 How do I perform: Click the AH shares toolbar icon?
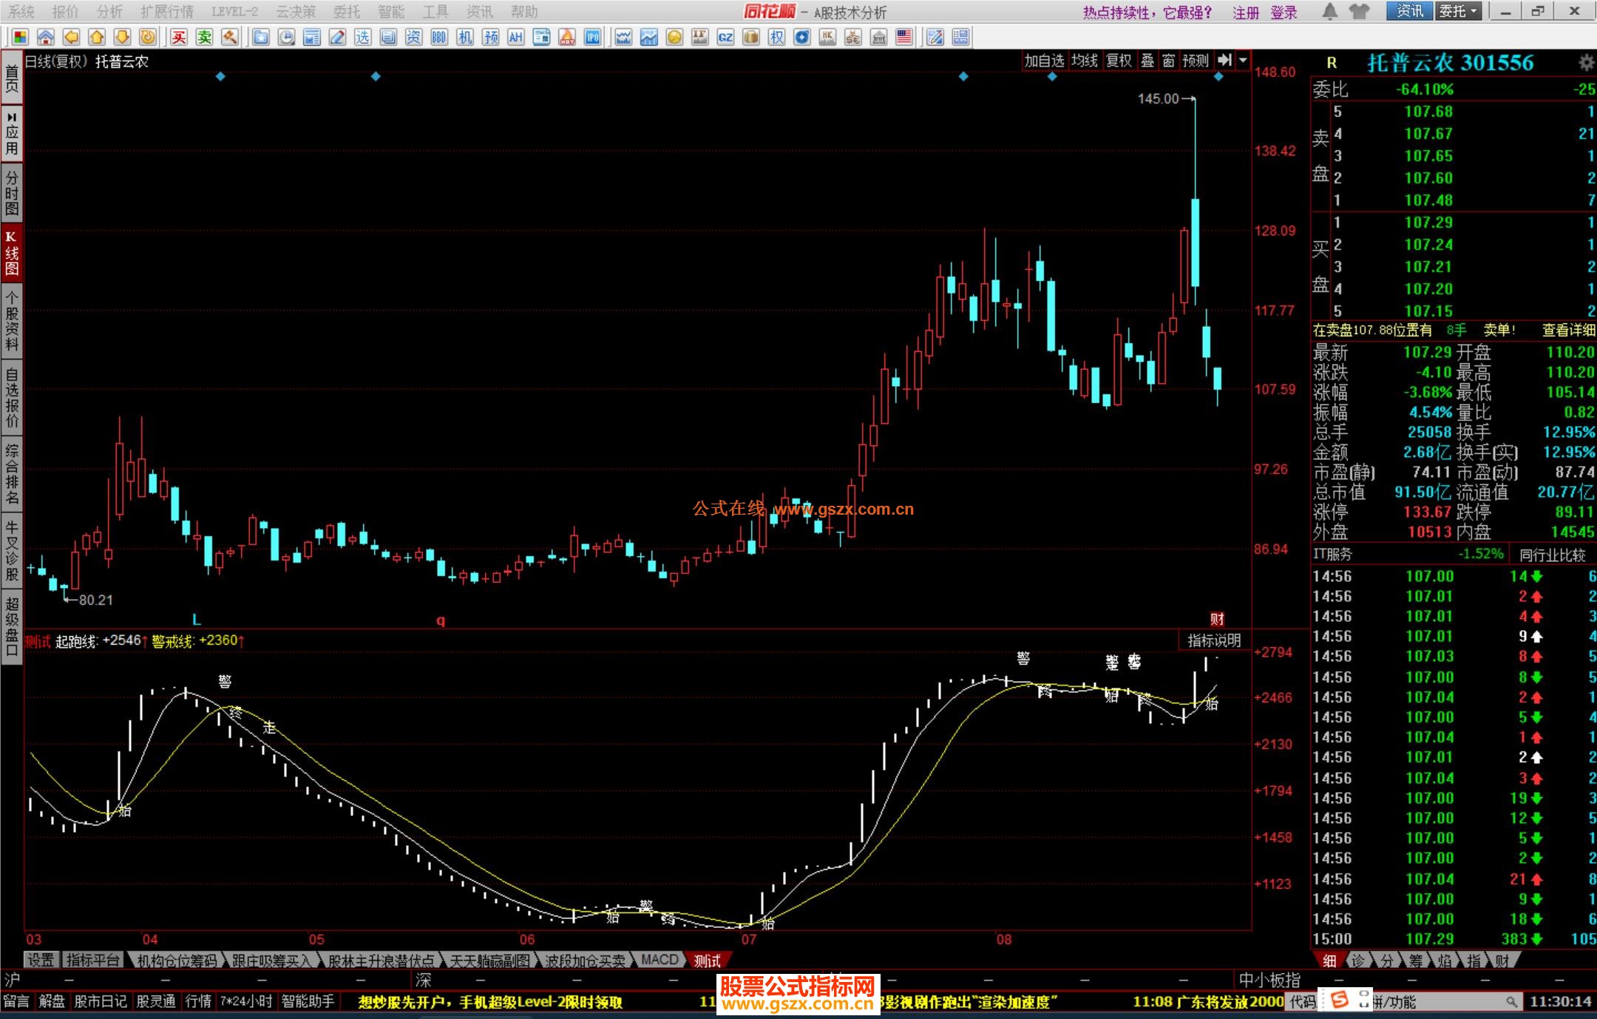515,37
